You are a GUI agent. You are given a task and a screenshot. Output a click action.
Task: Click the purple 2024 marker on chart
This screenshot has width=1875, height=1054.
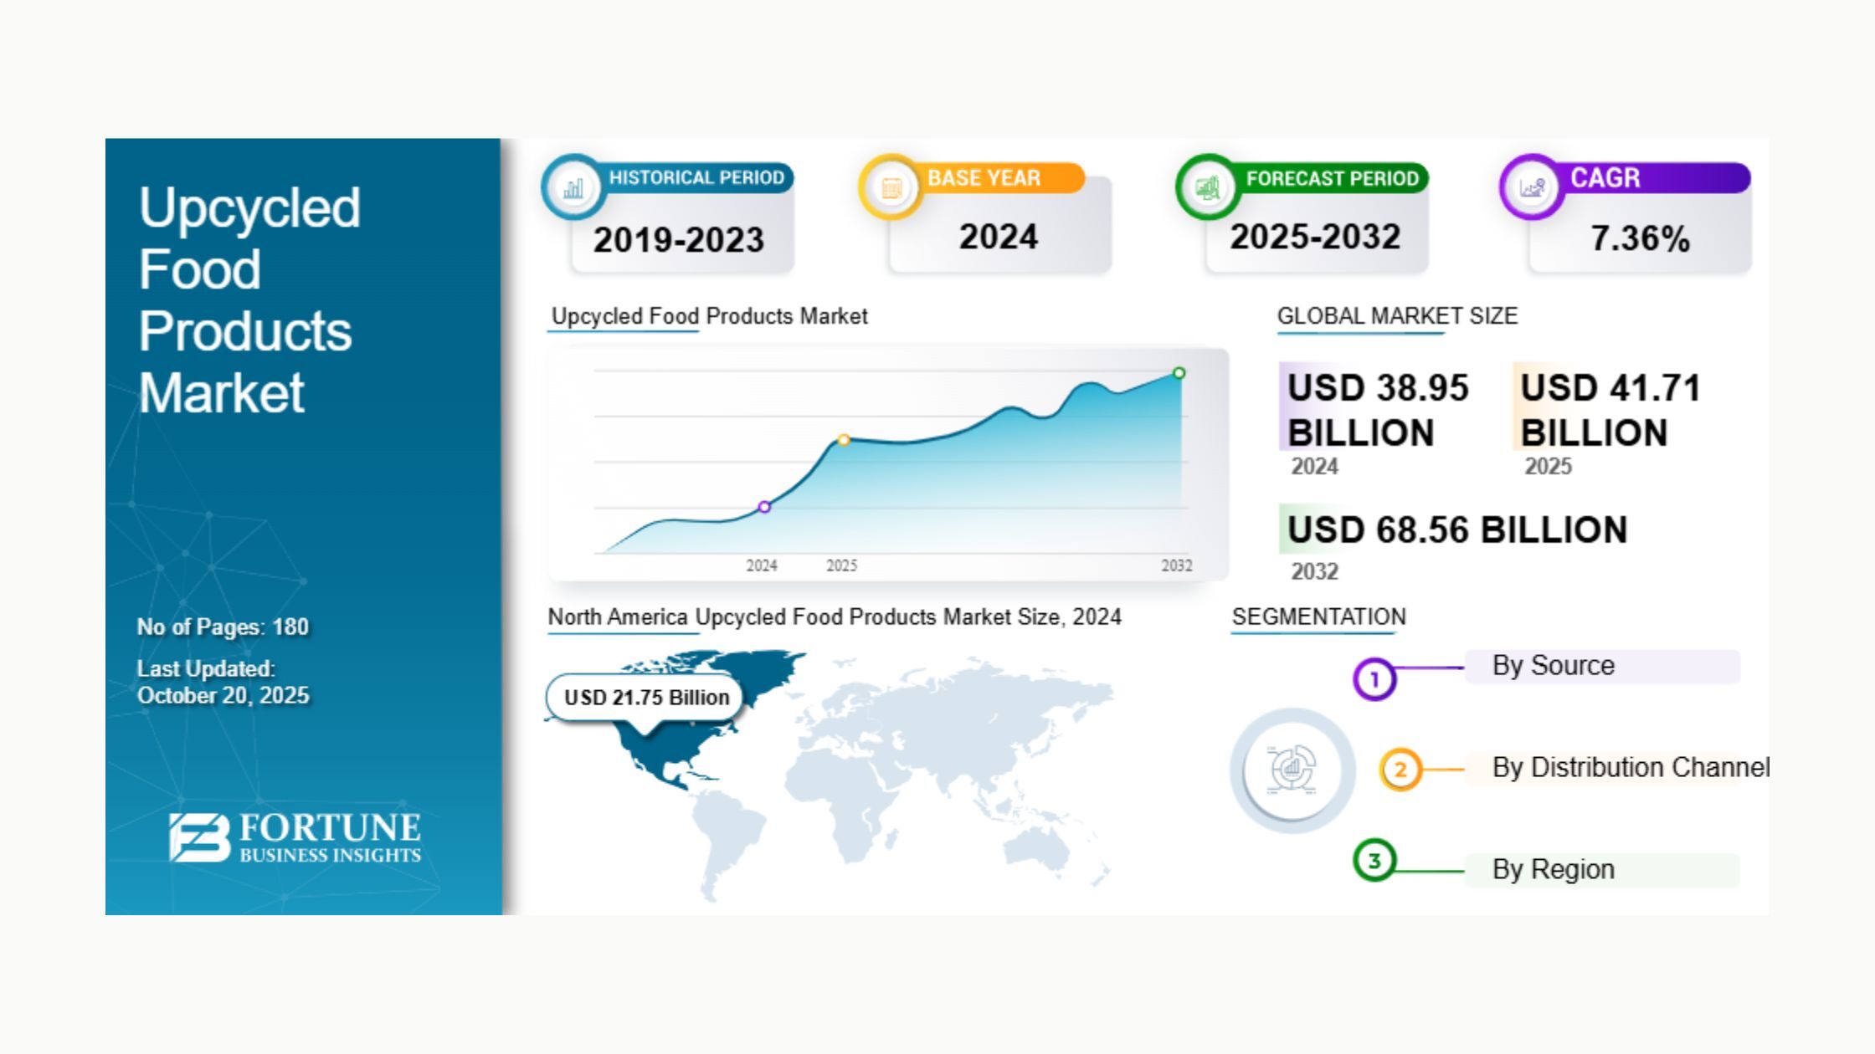[764, 507]
